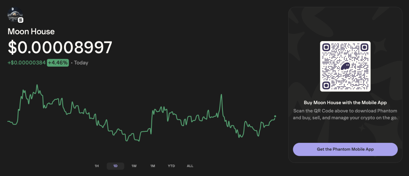Switch chart to 1W range
Image resolution: width=409 pixels, height=176 pixels.
[x=134, y=166]
